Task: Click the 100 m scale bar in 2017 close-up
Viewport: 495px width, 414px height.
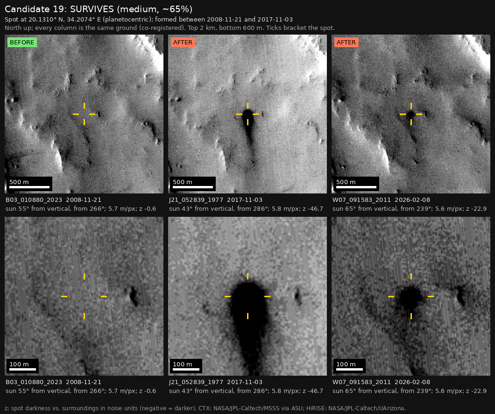Action: coord(186,366)
